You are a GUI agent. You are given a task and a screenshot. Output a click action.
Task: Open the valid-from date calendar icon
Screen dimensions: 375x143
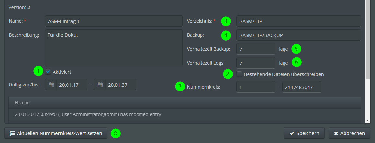[x=51, y=85]
